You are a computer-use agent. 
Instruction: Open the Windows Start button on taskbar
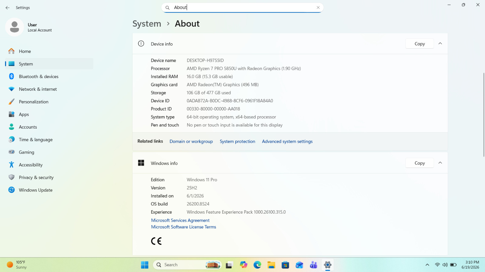145,265
